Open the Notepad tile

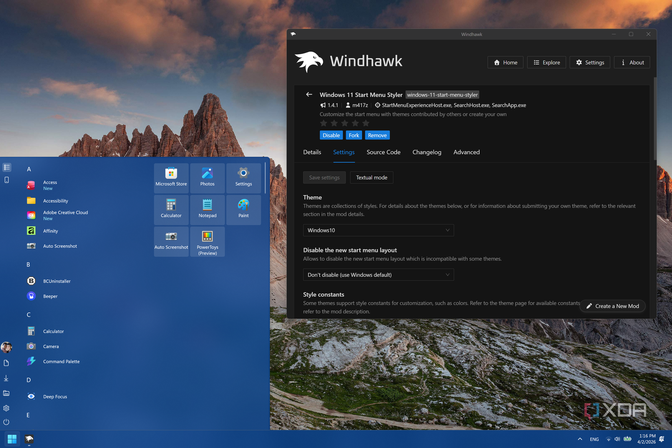tap(207, 209)
